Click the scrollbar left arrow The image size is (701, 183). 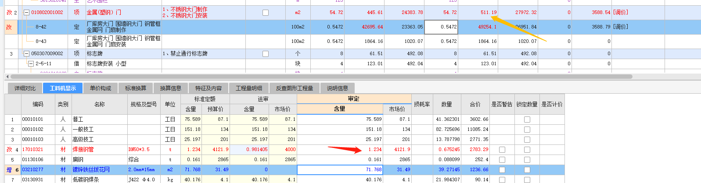(7, 77)
